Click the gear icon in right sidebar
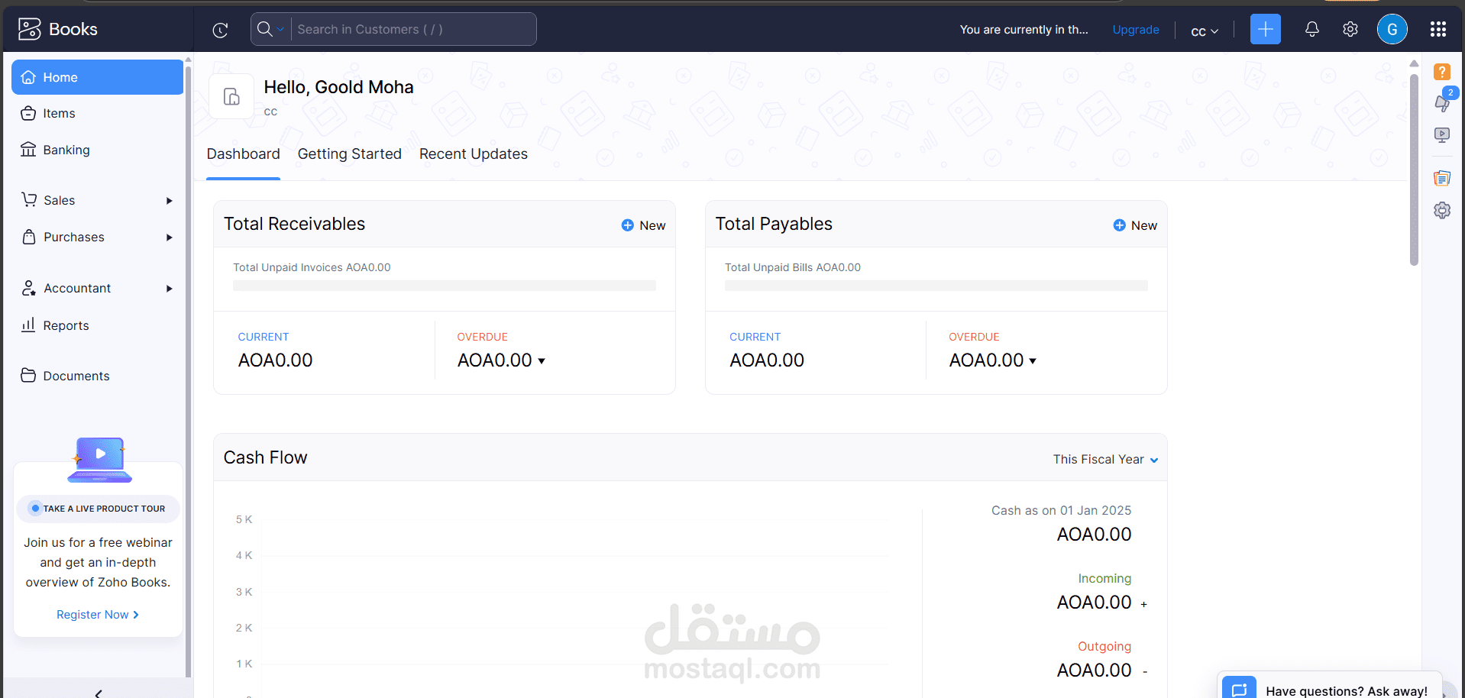 click(1441, 210)
